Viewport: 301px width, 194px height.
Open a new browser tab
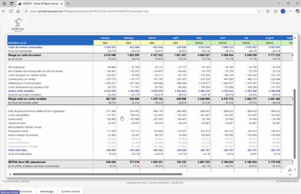tap(68, 4)
